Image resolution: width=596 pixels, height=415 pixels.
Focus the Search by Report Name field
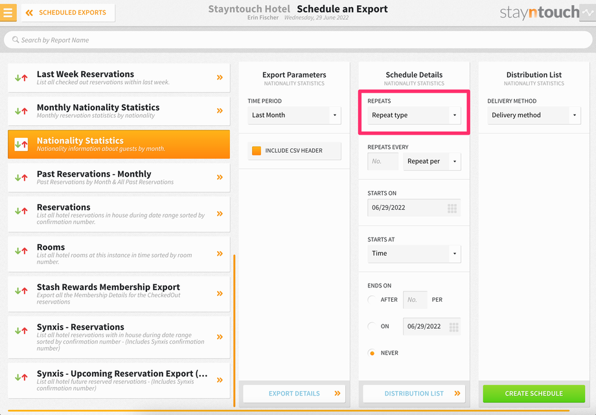point(298,40)
